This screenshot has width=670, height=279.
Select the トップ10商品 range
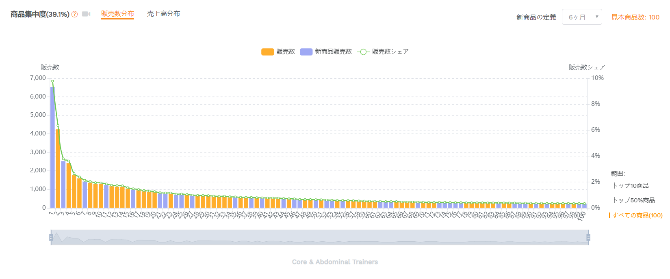[631, 186]
